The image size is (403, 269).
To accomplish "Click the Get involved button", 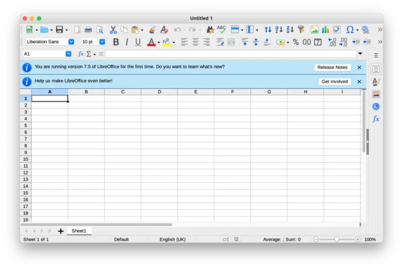I will [x=334, y=81].
